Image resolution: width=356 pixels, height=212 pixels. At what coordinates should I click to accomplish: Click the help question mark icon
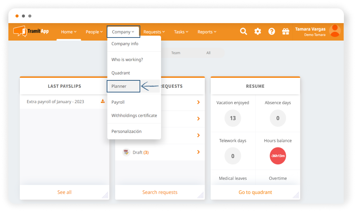(x=272, y=31)
